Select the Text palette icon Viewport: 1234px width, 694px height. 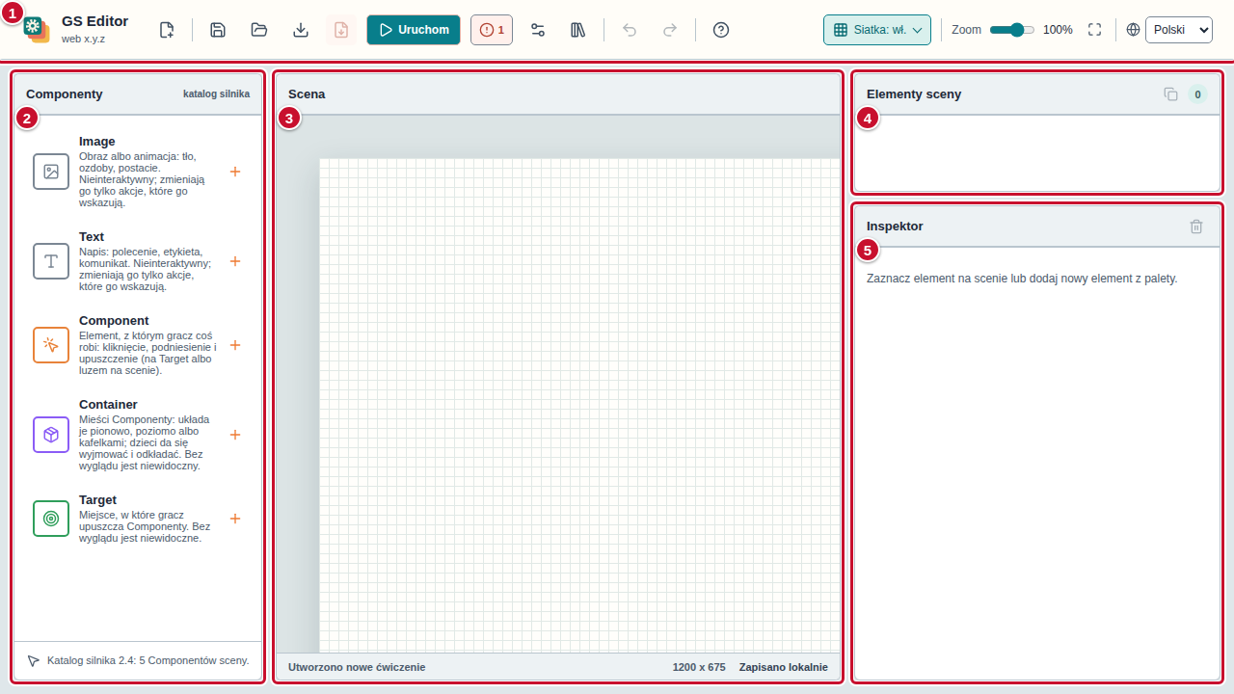(x=51, y=261)
